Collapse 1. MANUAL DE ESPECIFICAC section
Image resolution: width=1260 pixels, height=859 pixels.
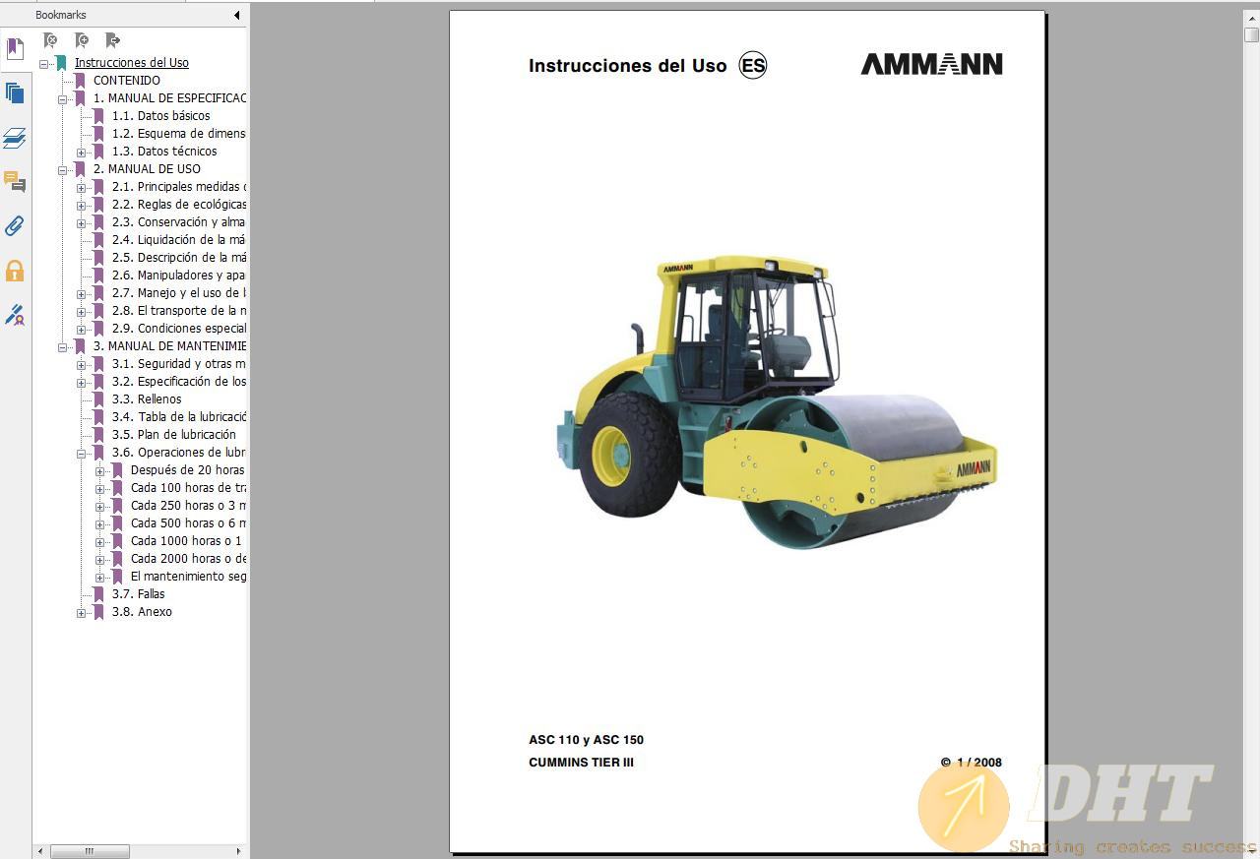(63, 98)
